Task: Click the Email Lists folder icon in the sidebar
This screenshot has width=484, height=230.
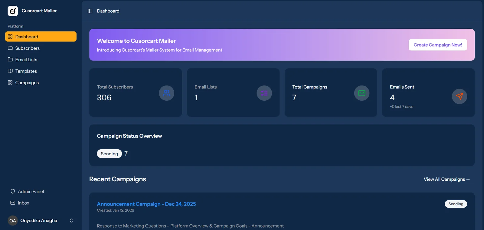Action: 10,60
